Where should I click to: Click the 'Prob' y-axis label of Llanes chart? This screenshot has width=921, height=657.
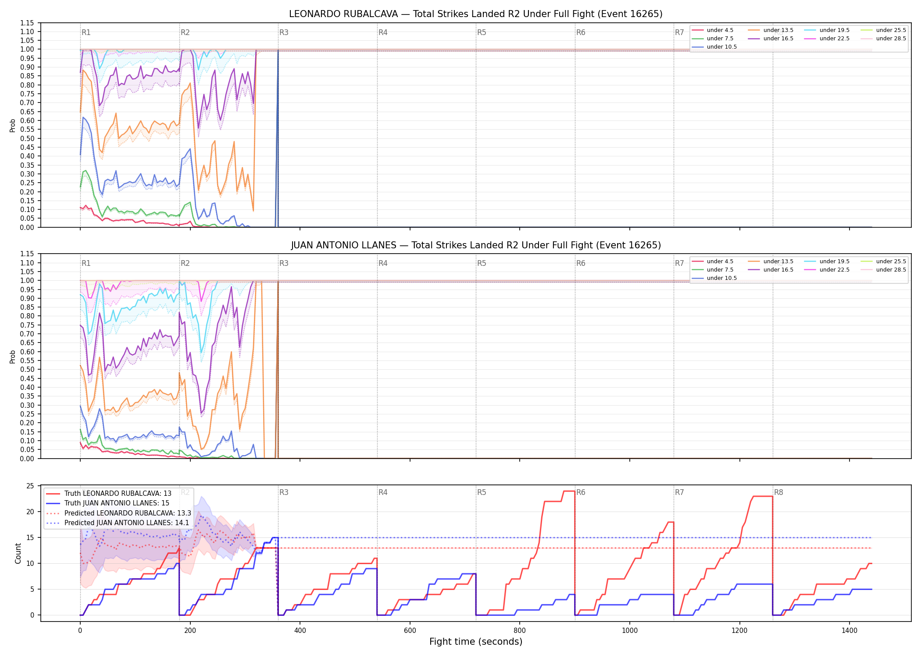click(13, 357)
